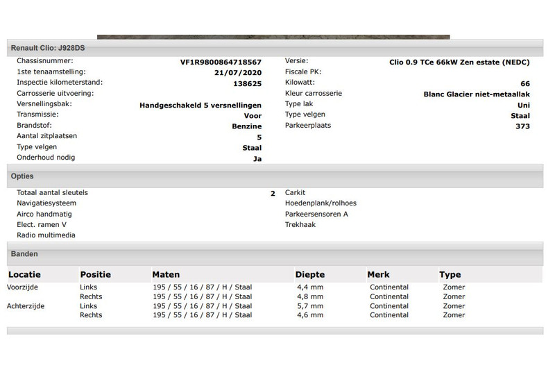
Task: Click the inspection mileage value 138625
Action: pos(247,83)
